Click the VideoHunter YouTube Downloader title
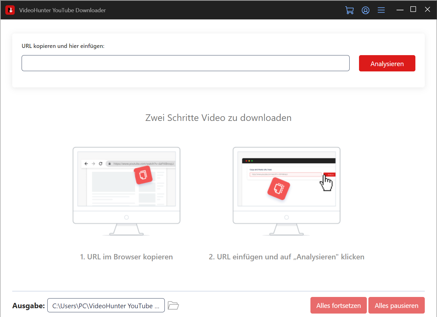Image resolution: width=437 pixels, height=317 pixels. coord(62,10)
